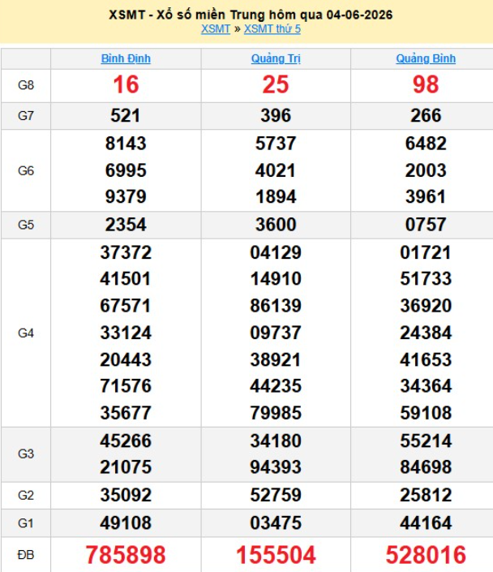Click G4 number 36920
The height and width of the screenshot is (572, 493).
click(426, 306)
